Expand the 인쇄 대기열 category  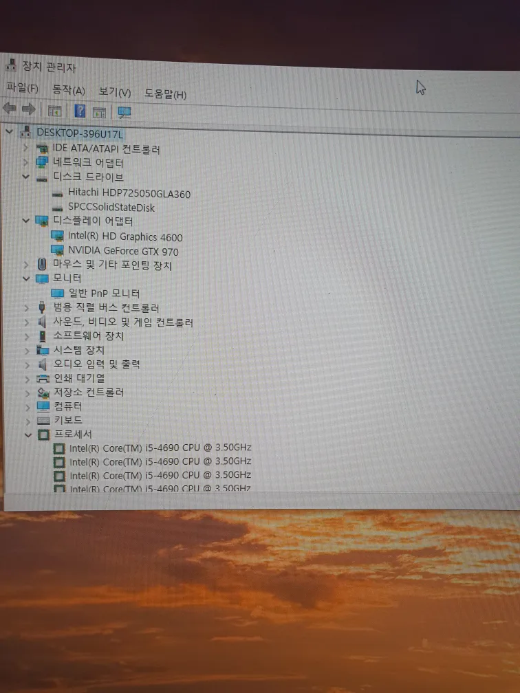(28, 379)
